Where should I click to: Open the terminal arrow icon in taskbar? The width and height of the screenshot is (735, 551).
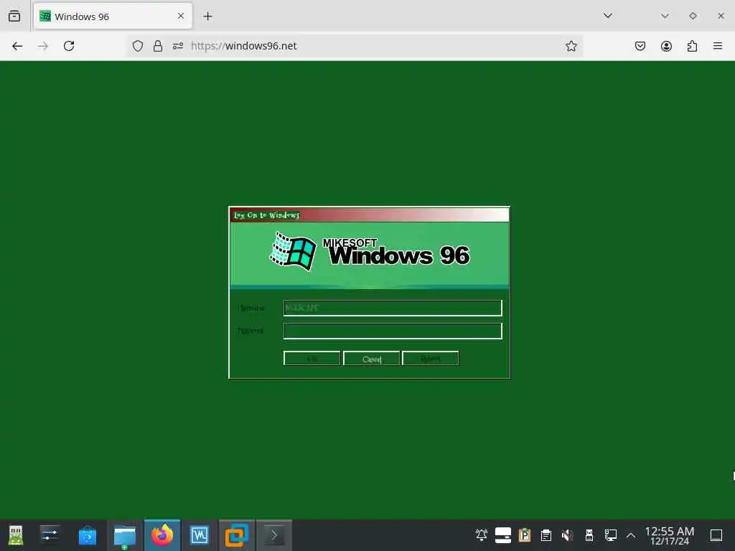(x=274, y=535)
